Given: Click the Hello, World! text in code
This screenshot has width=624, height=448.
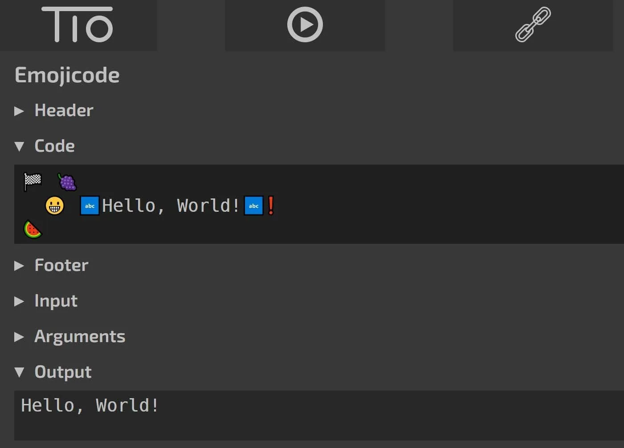Looking at the screenshot, I should click(171, 206).
